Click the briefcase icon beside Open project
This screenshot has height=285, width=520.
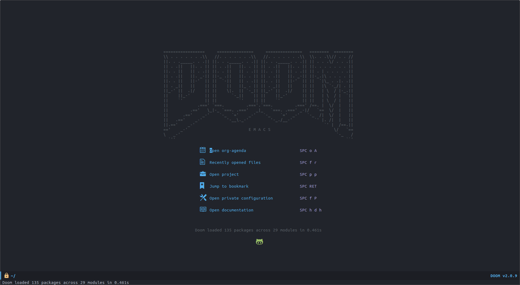[x=202, y=174]
